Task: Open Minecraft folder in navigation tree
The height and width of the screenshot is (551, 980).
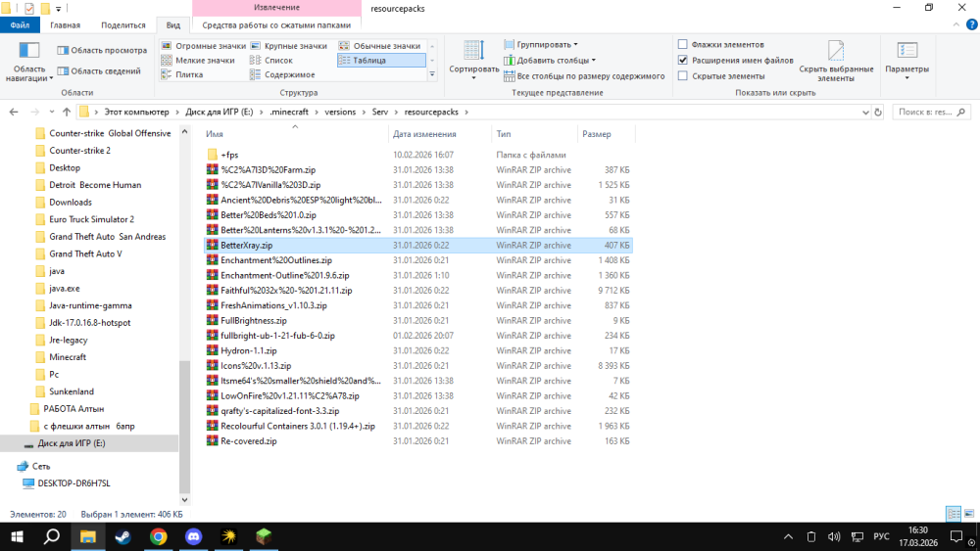Action: [68, 357]
